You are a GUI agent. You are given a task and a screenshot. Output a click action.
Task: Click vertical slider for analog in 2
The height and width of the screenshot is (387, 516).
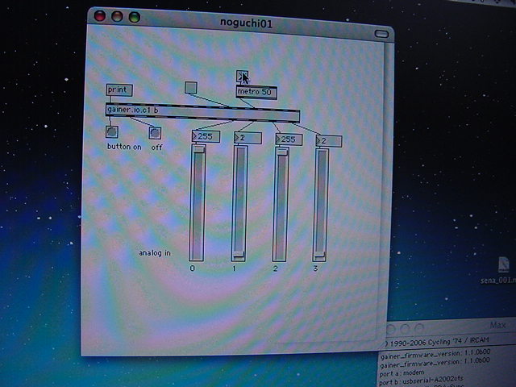[281, 205]
